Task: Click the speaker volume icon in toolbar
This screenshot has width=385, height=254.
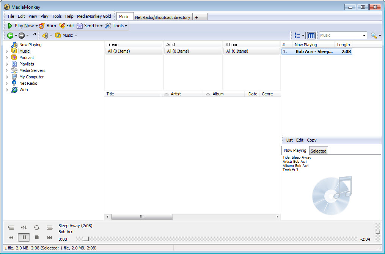Action: click(x=45, y=36)
